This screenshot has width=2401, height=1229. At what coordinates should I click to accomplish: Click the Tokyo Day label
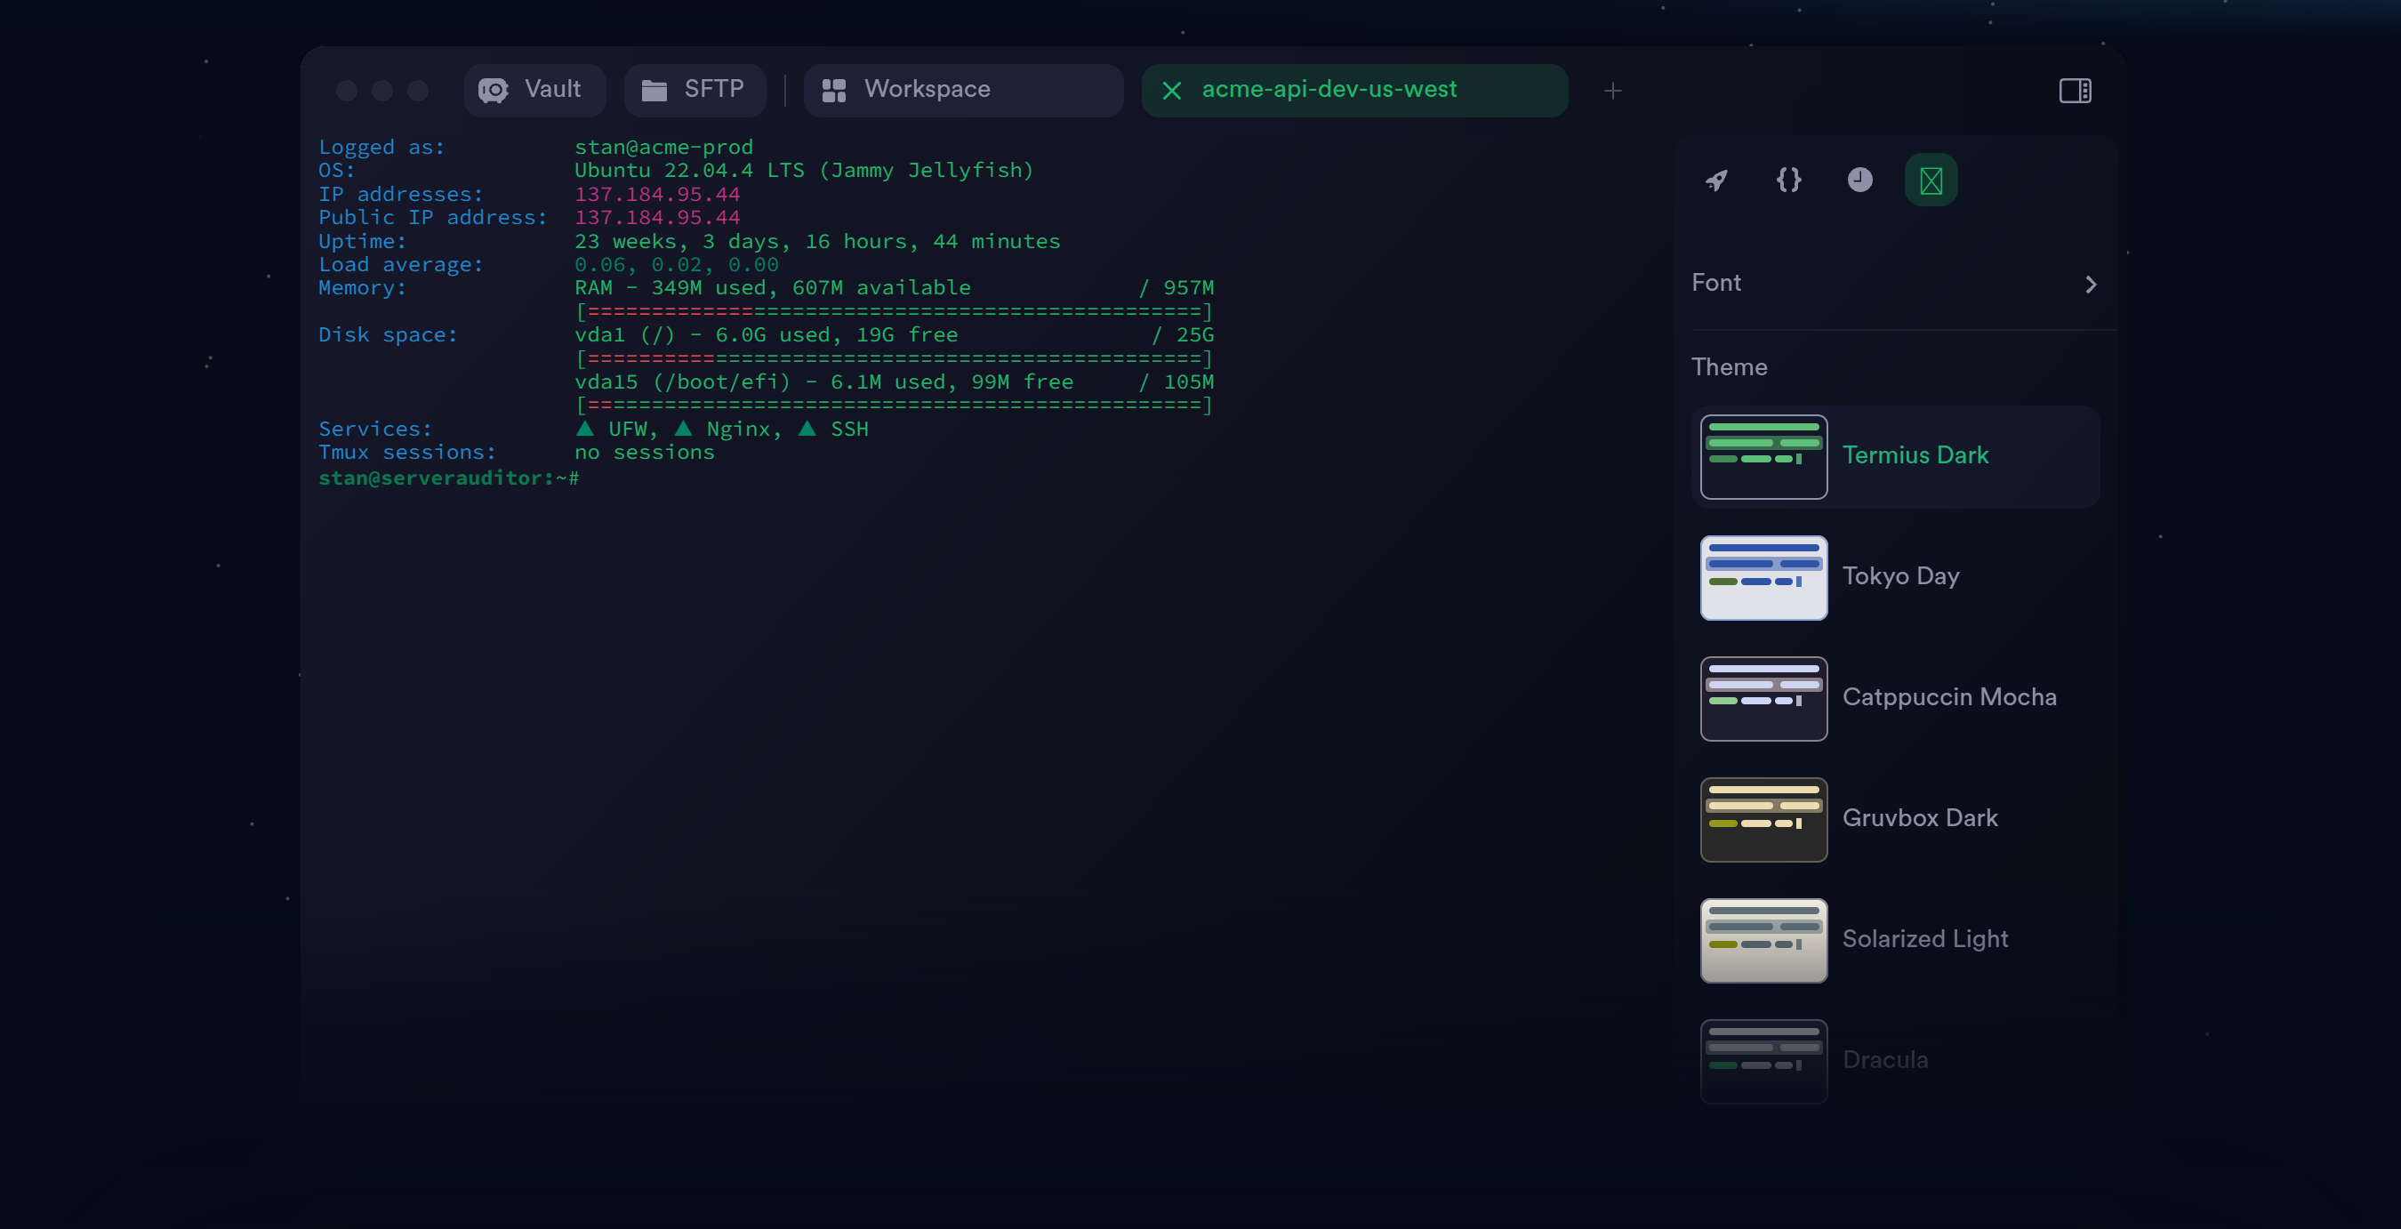(x=1899, y=576)
